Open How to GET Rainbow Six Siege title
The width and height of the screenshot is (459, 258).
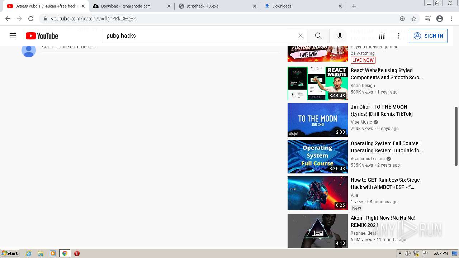[x=385, y=183]
